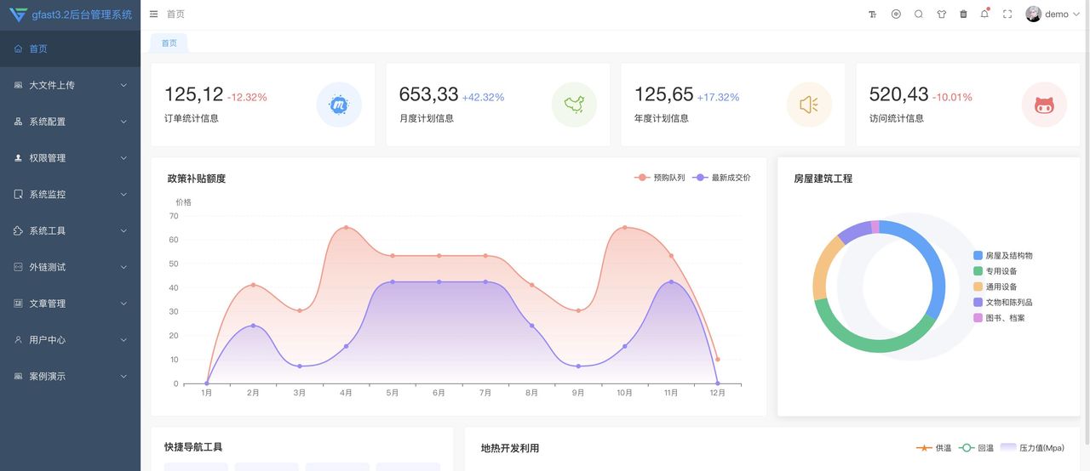Toggle the sidebar collapse hamburger icon
The image size is (1090, 471).
(153, 14)
